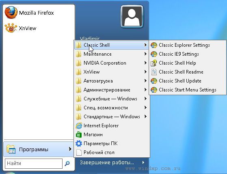This screenshot has width=227, height=174.
Task: Click the NVIDIA Corporation folder icon
Action: pos(79,63)
